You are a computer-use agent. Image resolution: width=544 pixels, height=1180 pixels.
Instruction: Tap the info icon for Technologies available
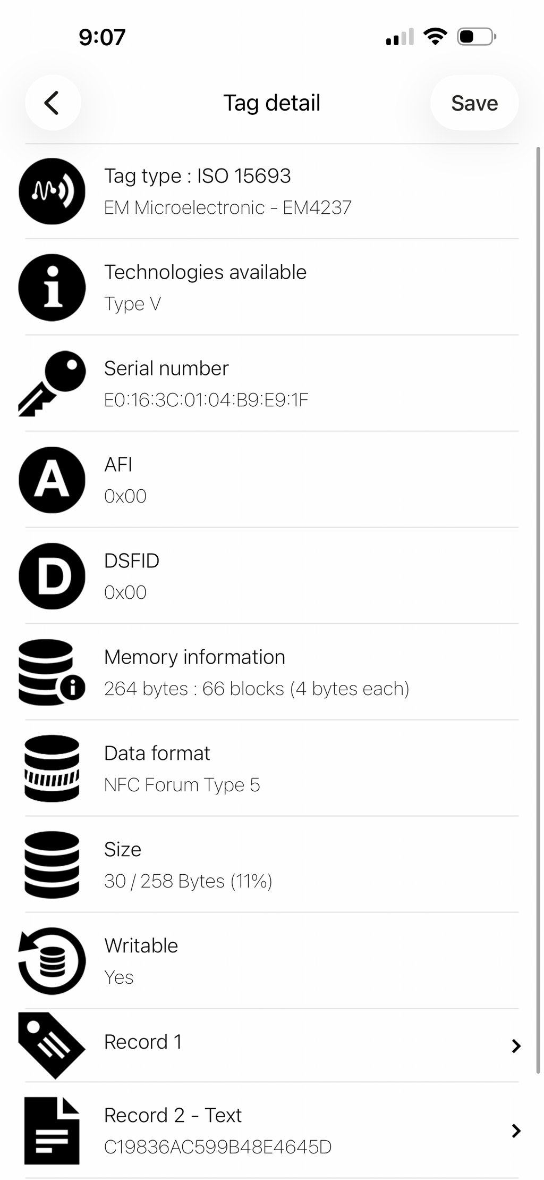coord(52,287)
